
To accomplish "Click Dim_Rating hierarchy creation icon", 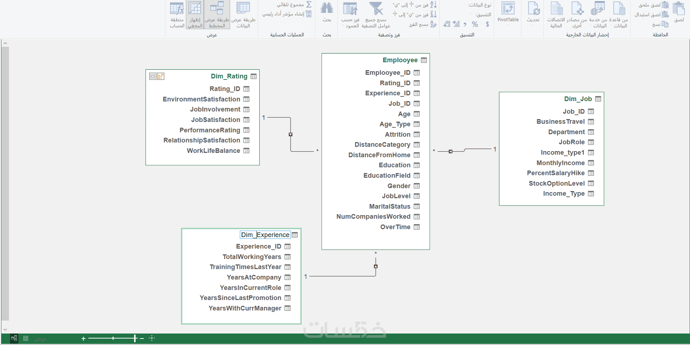I will (x=161, y=76).
